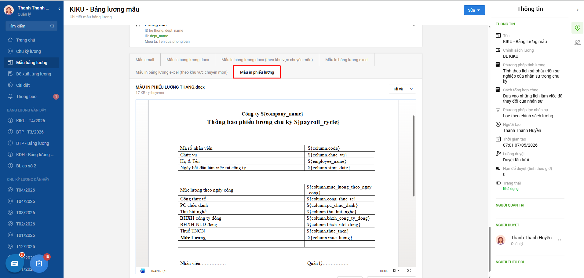Click the Thông báo bell icon
Viewport: 584px width, 278px height.
tap(10, 97)
